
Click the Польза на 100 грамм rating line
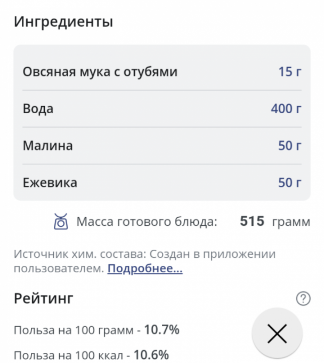click(x=96, y=330)
